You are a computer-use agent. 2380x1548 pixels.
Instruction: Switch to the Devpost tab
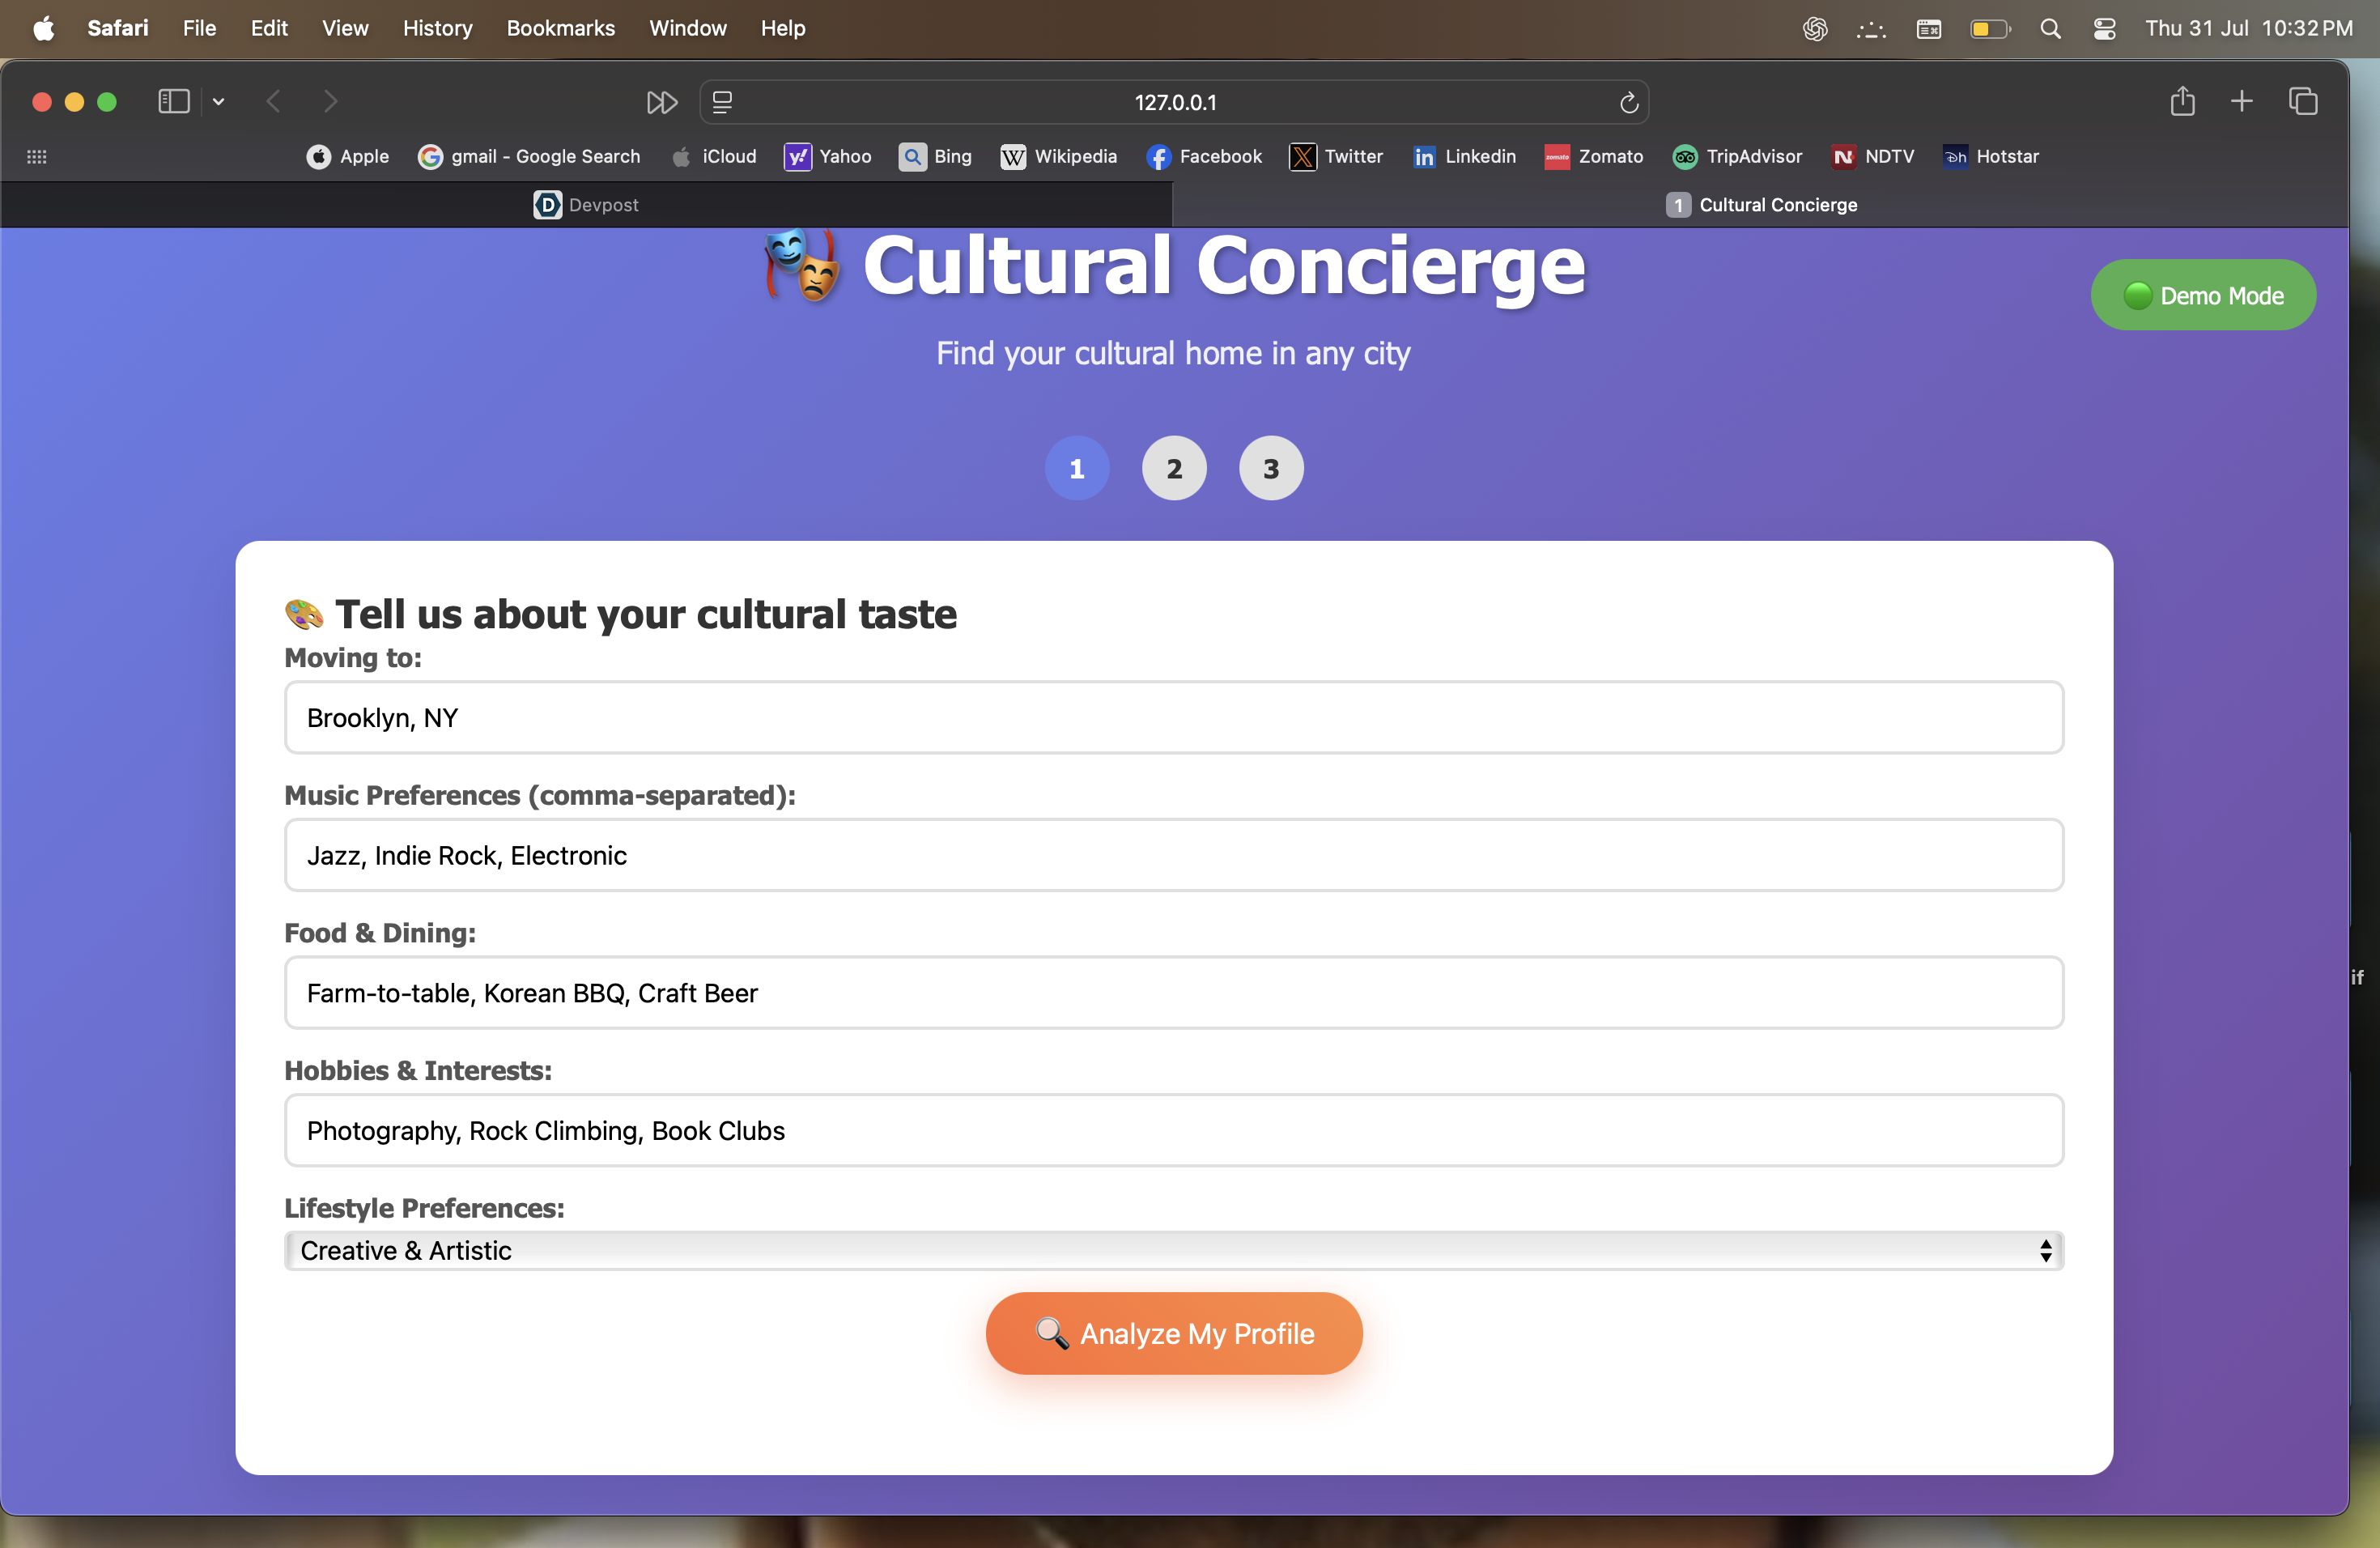(x=586, y=205)
